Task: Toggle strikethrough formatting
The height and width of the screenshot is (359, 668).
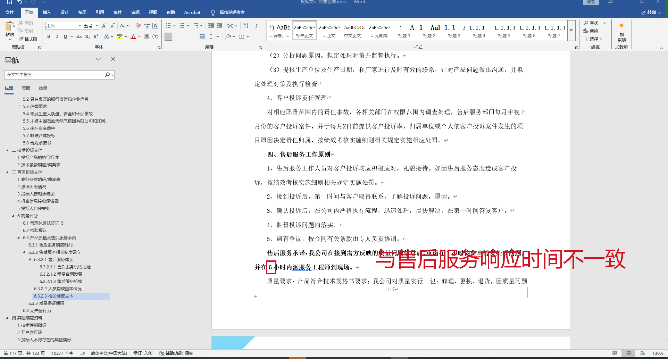Action: pyautogui.click(x=79, y=36)
